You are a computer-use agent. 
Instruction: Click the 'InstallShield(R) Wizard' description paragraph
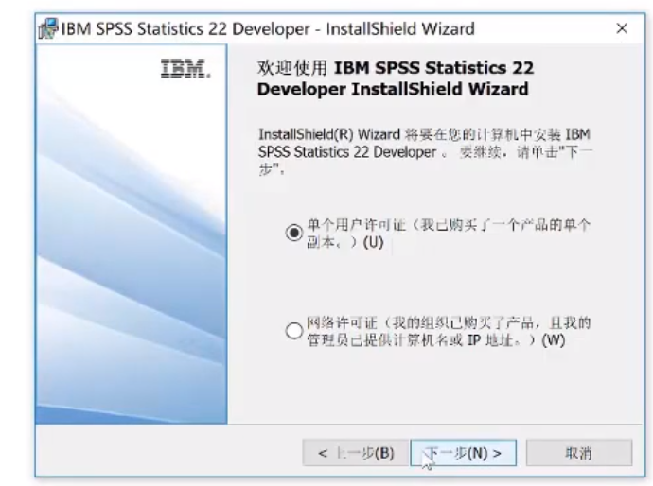coord(425,152)
